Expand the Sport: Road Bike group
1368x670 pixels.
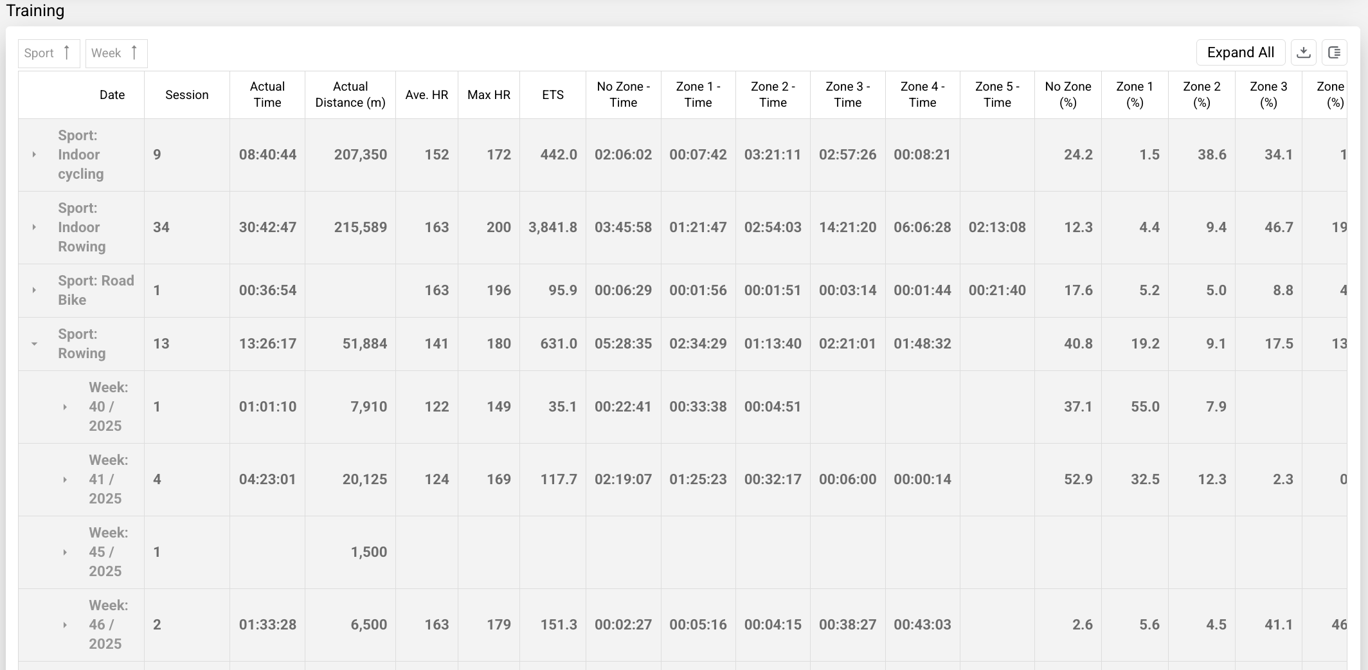tap(34, 290)
